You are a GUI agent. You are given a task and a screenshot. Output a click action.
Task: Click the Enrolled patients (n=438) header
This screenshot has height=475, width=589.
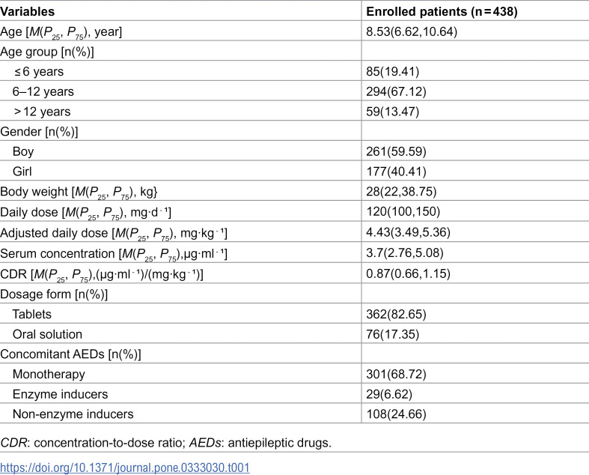(442, 12)
